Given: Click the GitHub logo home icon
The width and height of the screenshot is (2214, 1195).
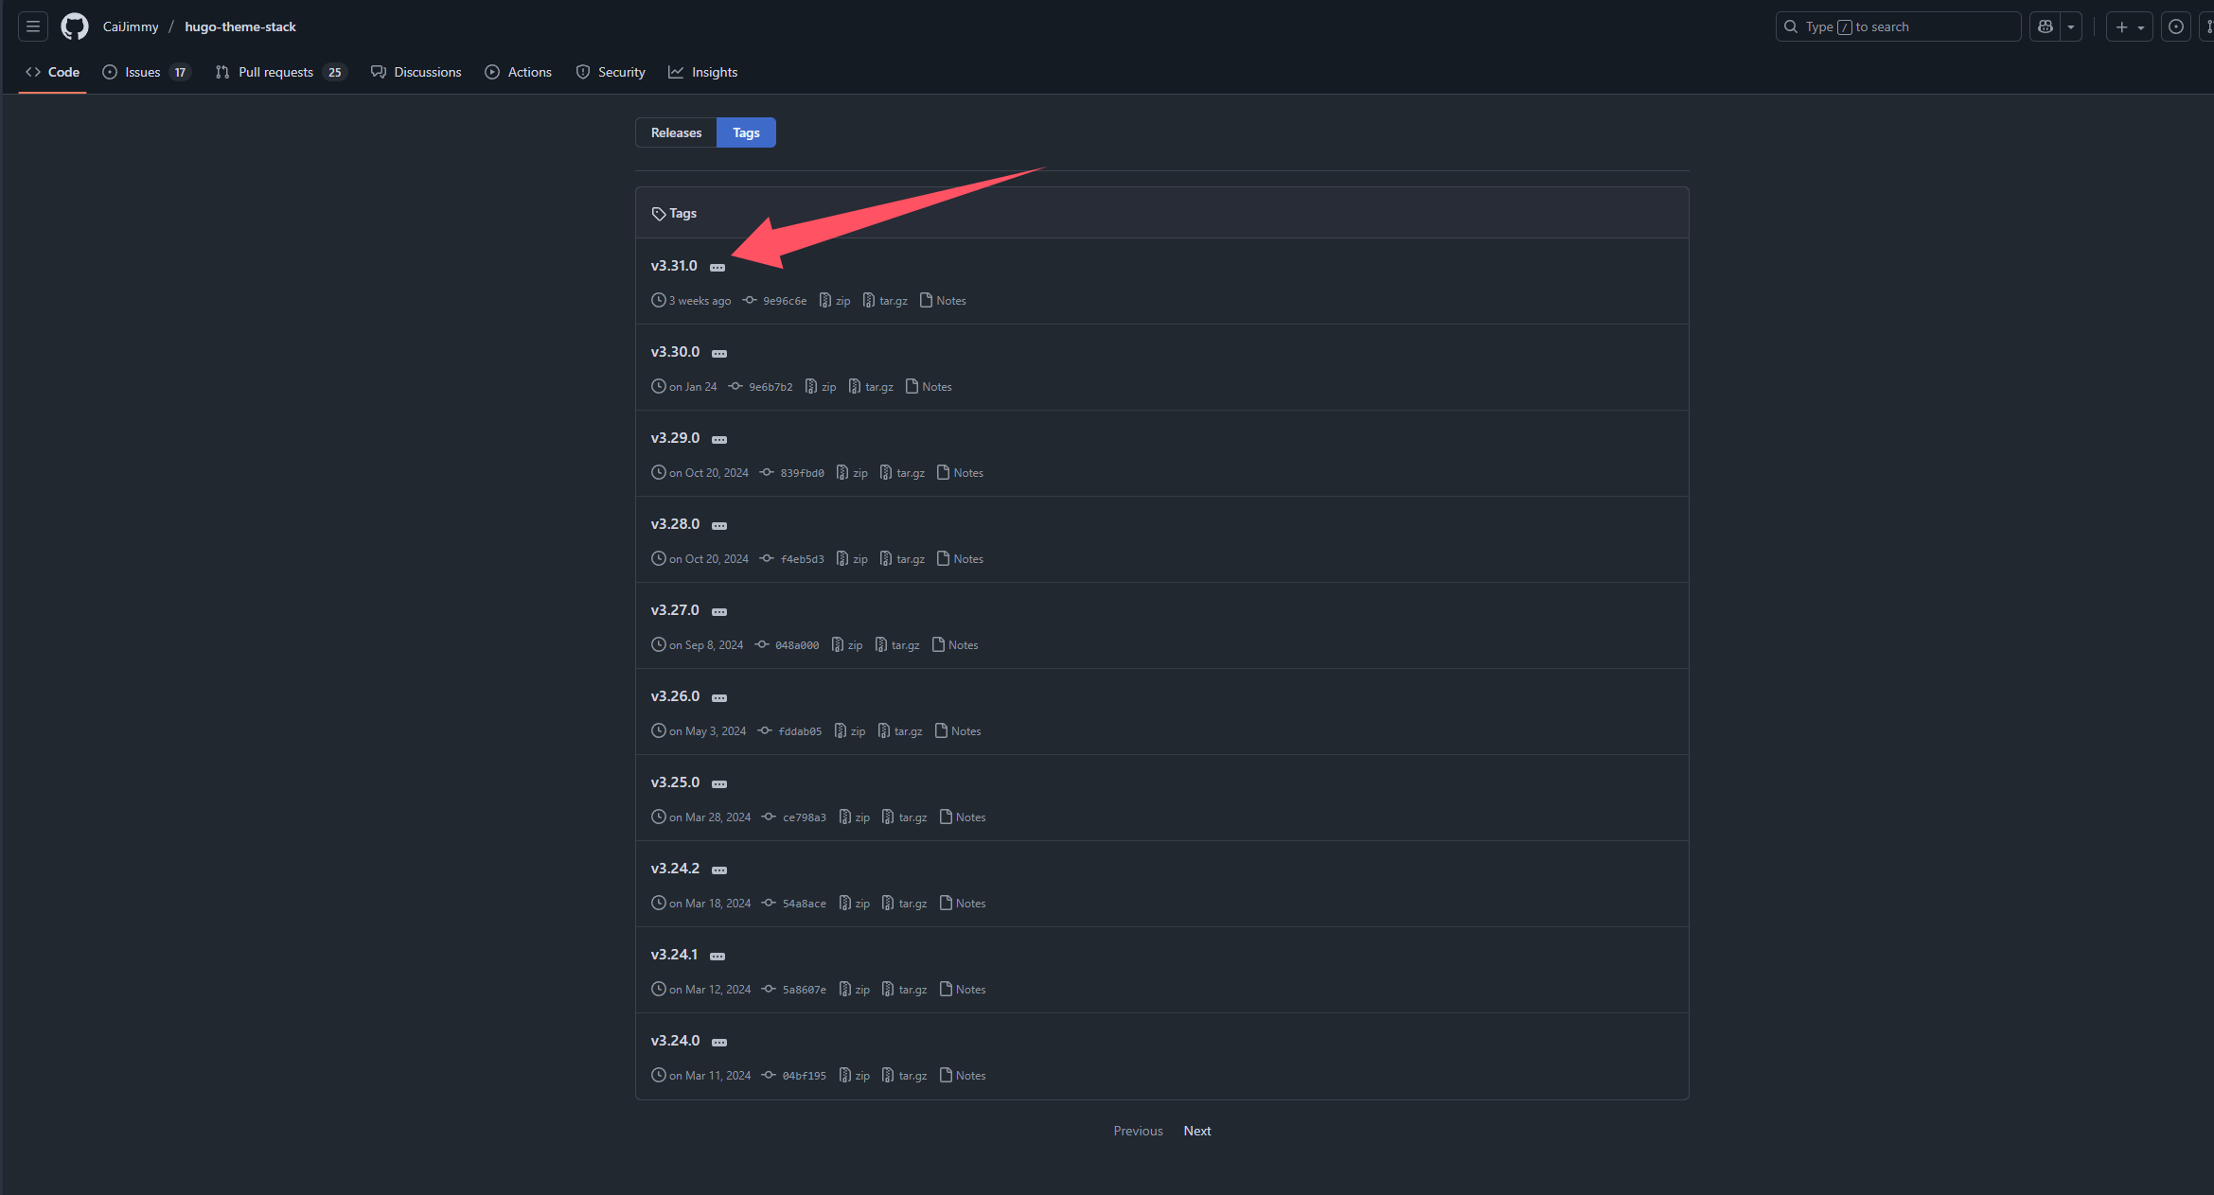Looking at the screenshot, I should (x=75, y=26).
